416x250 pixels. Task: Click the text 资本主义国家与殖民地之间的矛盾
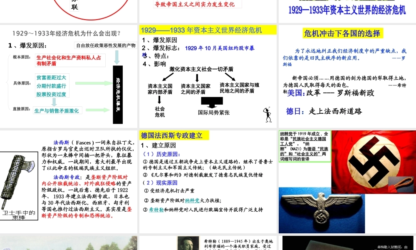[239, 88]
